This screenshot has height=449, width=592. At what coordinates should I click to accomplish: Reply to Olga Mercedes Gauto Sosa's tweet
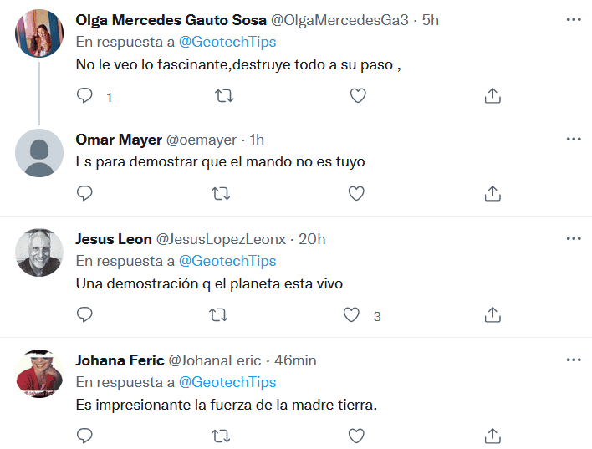[x=84, y=97]
